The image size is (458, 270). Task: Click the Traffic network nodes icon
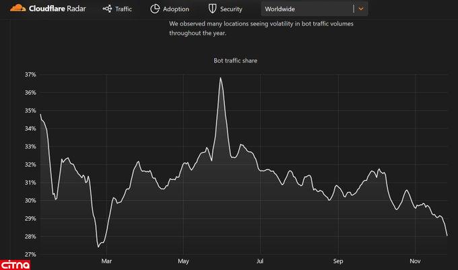click(107, 9)
